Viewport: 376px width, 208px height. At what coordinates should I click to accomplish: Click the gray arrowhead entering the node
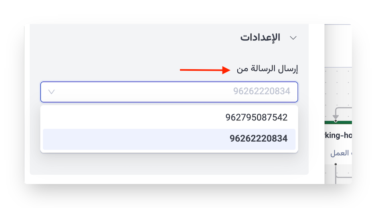pyautogui.click(x=336, y=116)
